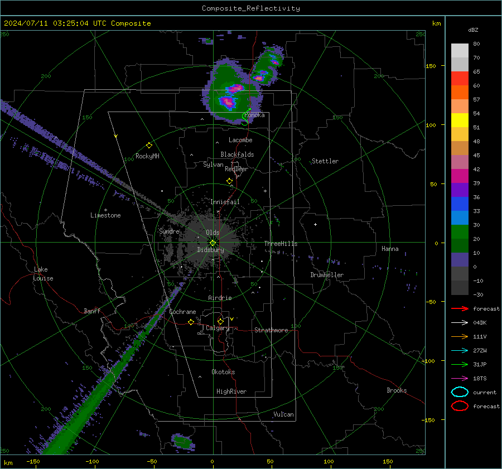This screenshot has width=502, height=469.
Task: Click the Vulcan town label
Action: [283, 414]
